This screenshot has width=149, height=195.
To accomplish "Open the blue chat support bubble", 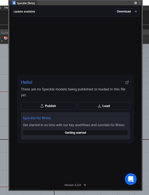I will point(131,179).
